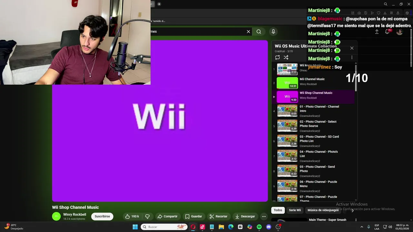Image resolution: width=413 pixels, height=232 pixels.
Task: Click YouTube upload arrow icon
Action: 377,32
